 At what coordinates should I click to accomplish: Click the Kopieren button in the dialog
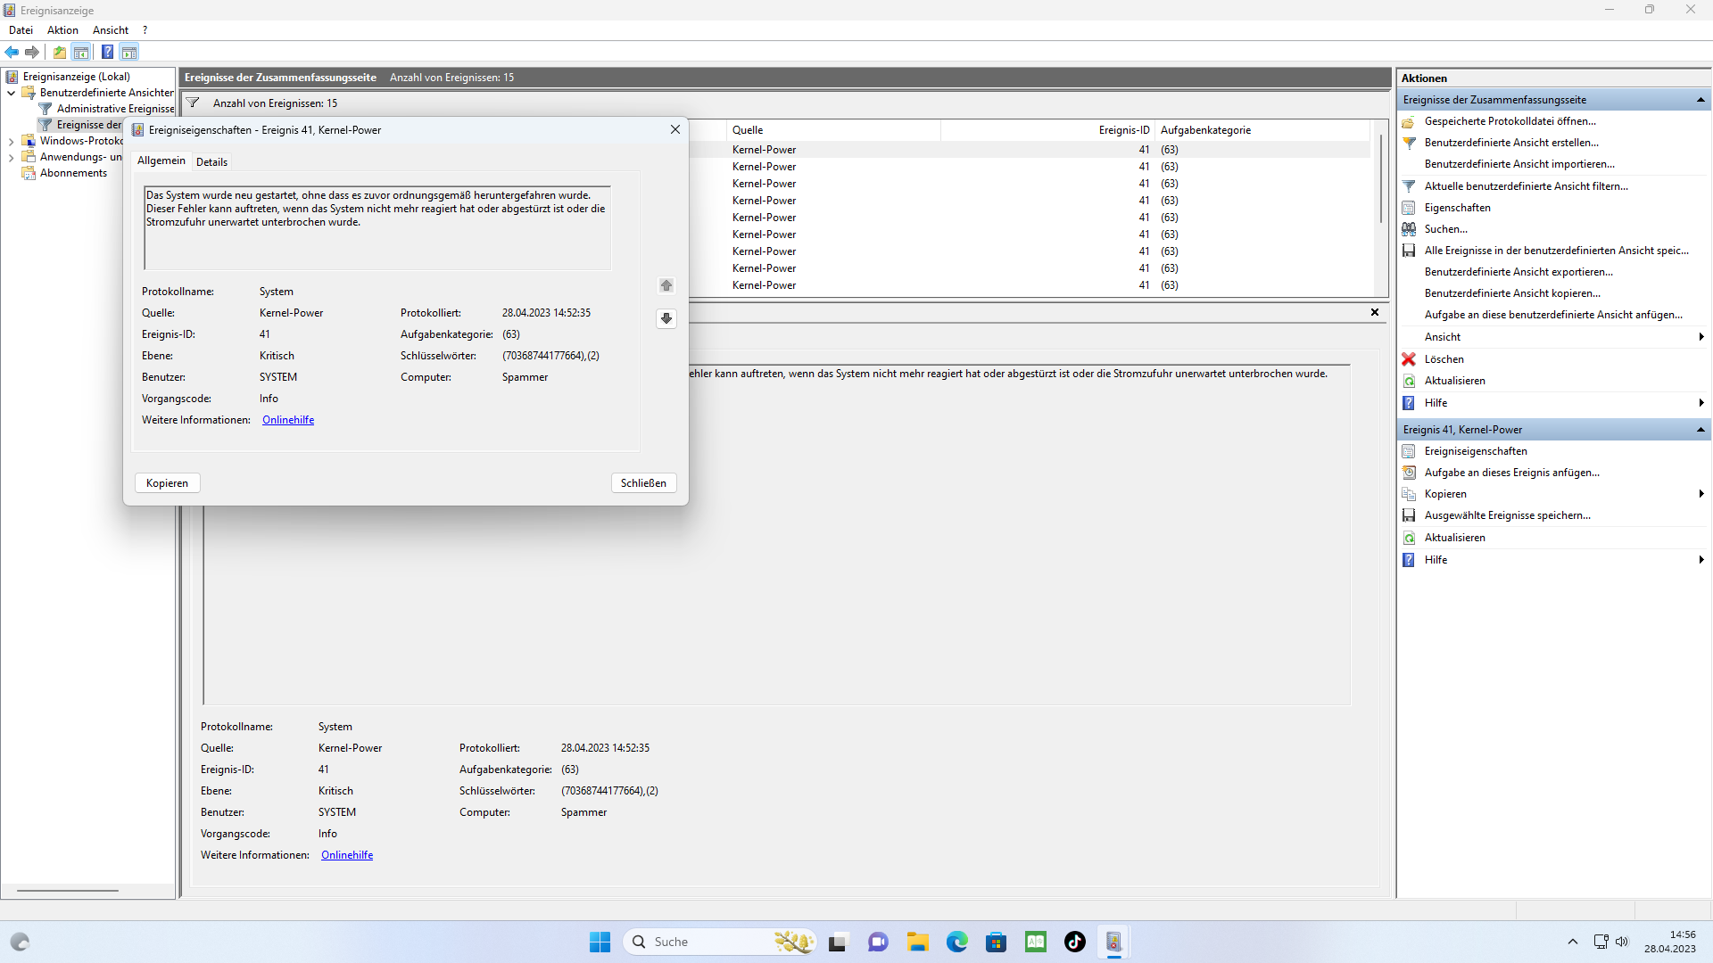pos(167,483)
